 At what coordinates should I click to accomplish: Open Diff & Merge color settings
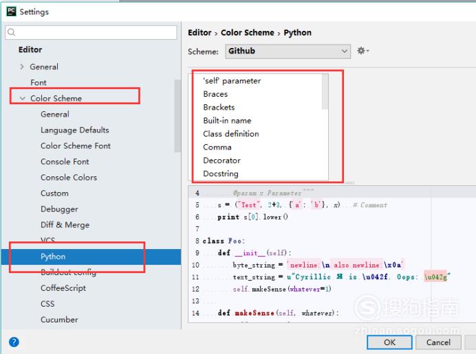click(x=65, y=225)
